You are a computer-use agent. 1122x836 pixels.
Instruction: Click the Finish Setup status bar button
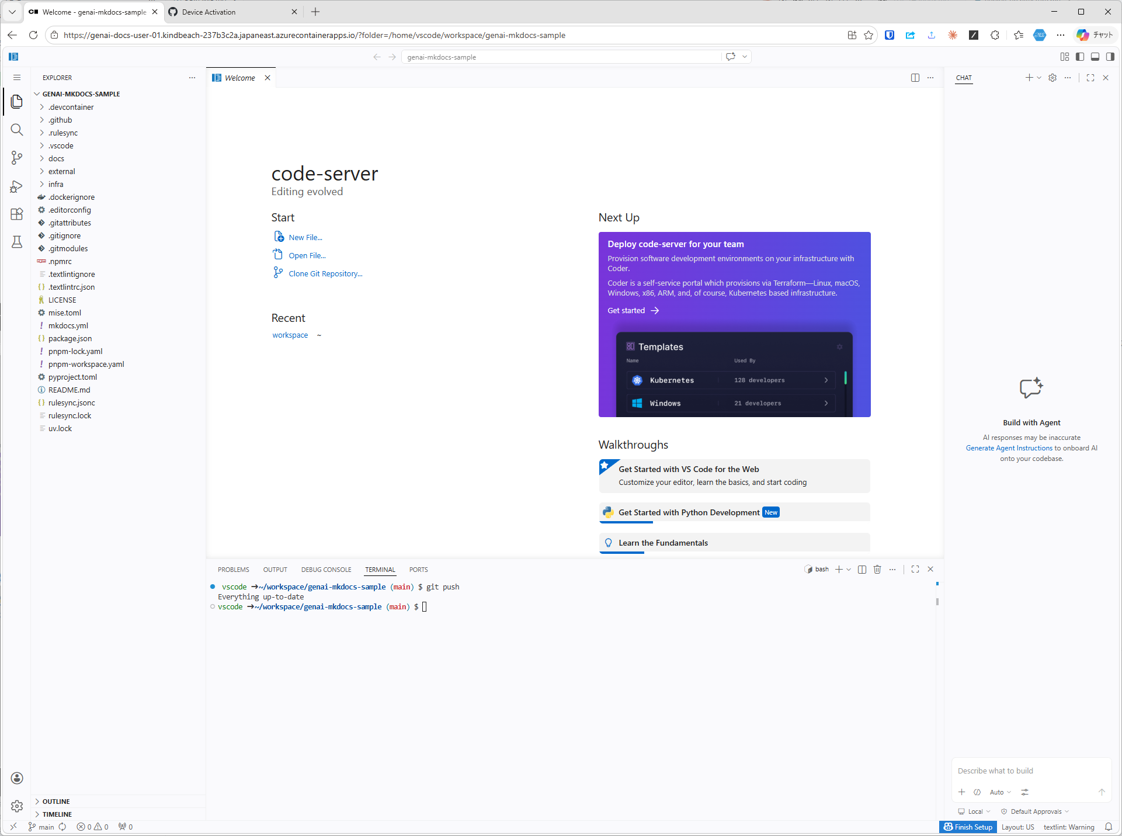[x=968, y=827]
